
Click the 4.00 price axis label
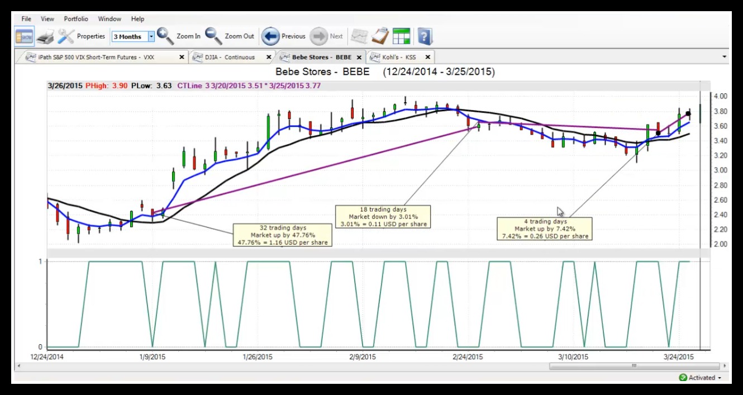(720, 96)
